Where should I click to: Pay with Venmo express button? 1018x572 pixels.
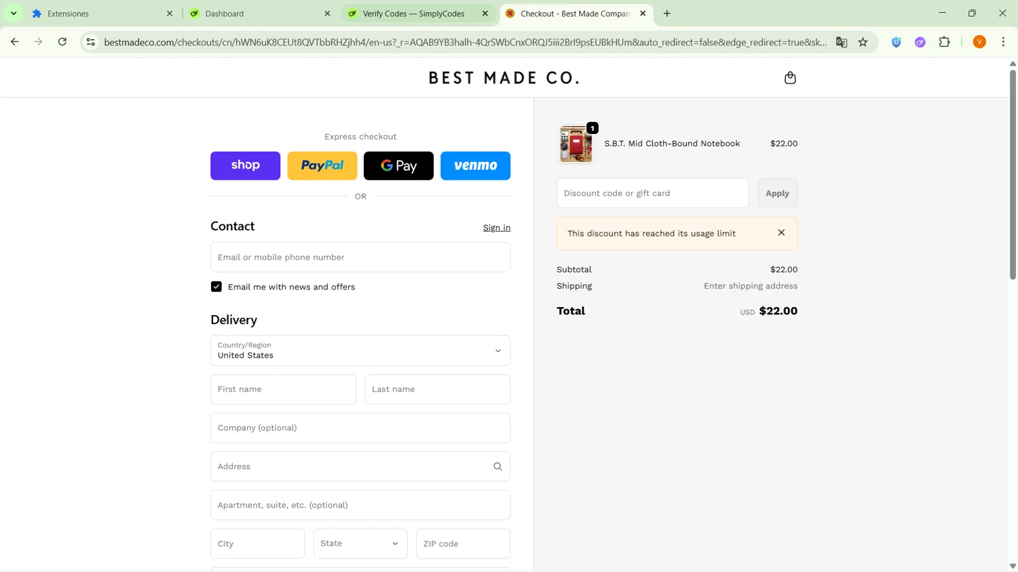pos(475,165)
